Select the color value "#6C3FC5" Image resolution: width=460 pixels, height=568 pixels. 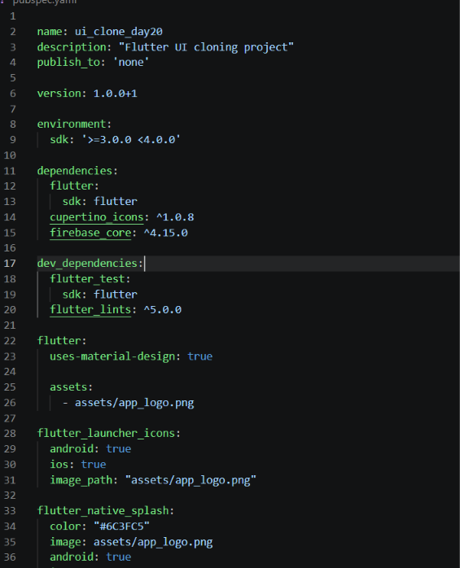(121, 526)
